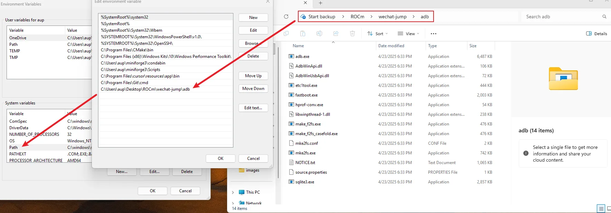The width and height of the screenshot is (611, 213).
Task: Sort by the Type column header
Action: [432, 46]
